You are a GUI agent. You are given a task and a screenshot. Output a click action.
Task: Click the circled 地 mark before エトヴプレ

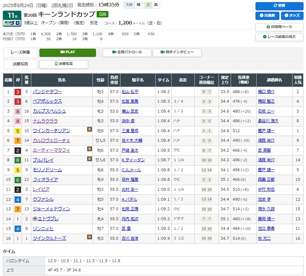(x=35, y=219)
